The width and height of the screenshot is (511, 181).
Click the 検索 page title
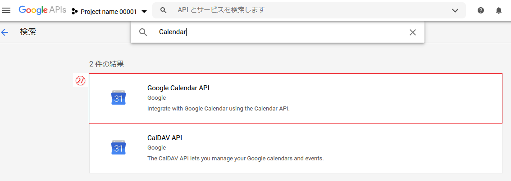click(28, 32)
